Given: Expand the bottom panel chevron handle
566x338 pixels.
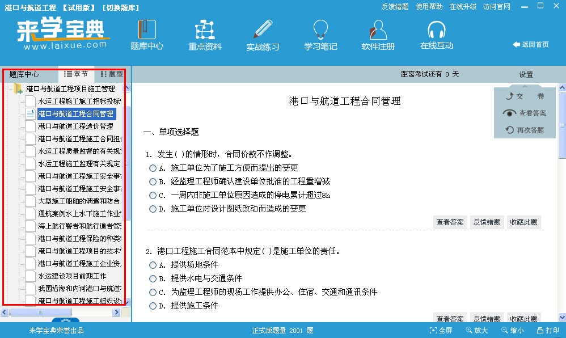Looking at the screenshot, I should (x=65, y=320).
